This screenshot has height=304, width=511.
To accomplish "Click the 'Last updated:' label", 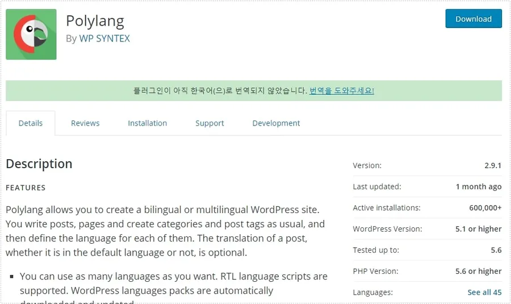I will [377, 186].
